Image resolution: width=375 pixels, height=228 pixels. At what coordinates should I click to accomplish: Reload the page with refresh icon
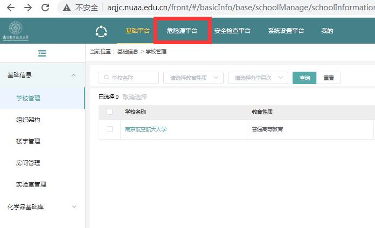tap(45, 8)
